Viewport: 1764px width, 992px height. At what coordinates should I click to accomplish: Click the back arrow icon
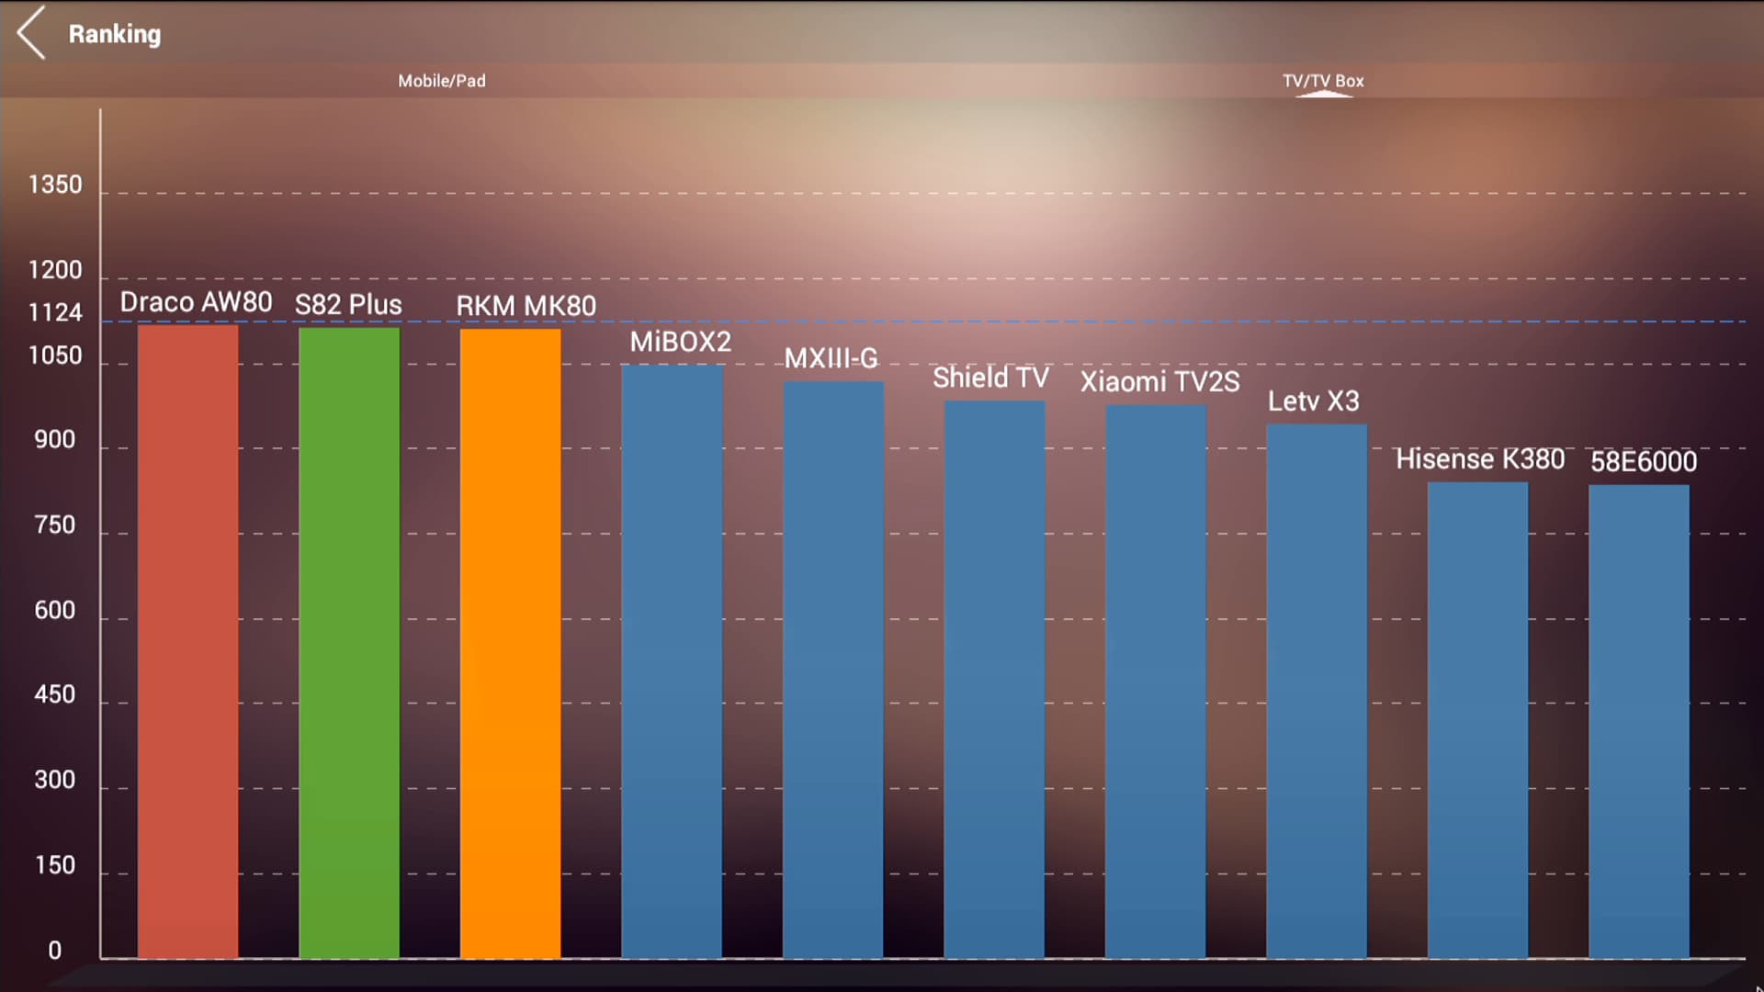coord(32,33)
